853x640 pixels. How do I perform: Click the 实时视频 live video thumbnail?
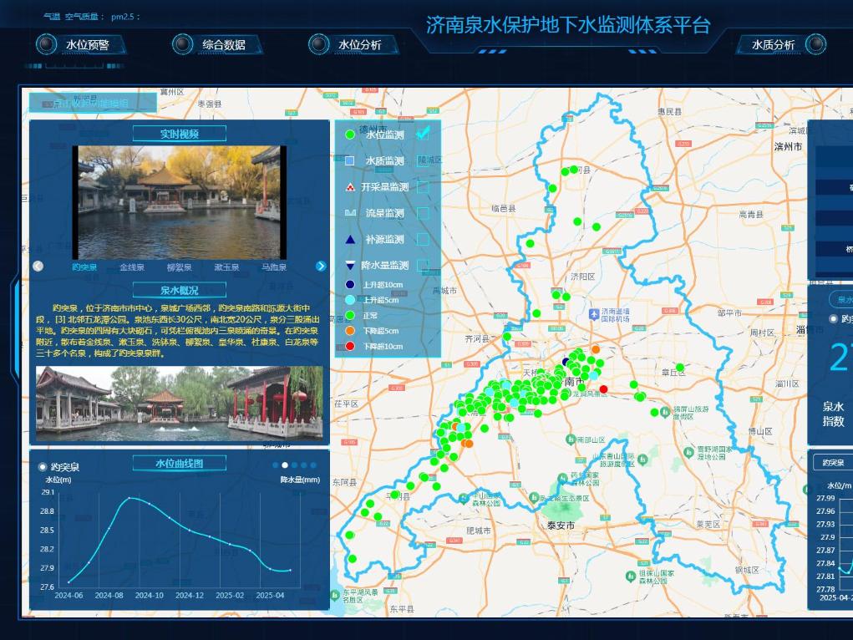click(x=179, y=202)
